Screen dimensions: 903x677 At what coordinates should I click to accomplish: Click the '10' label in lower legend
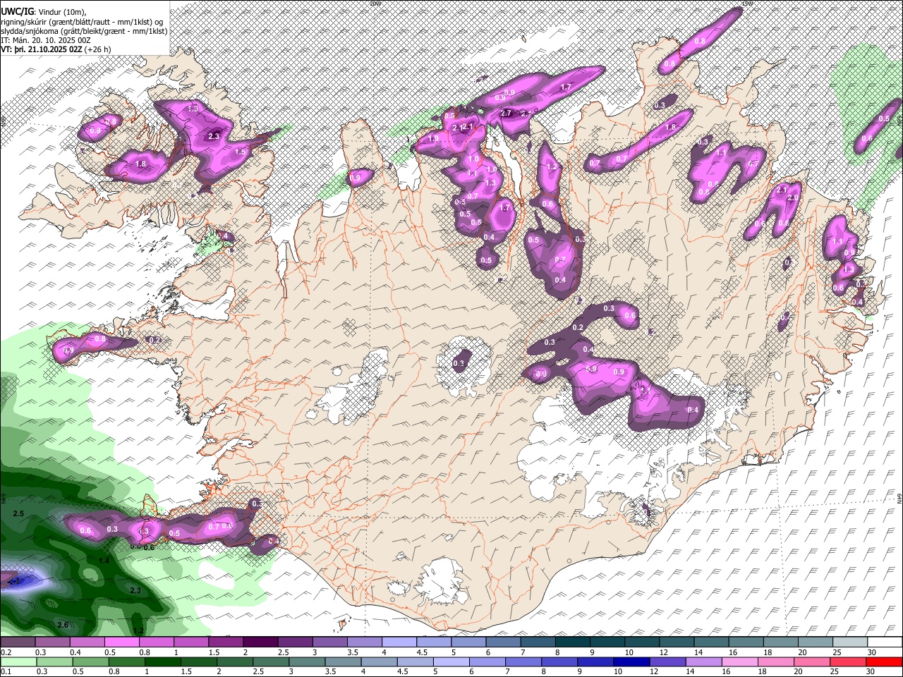[618, 672]
